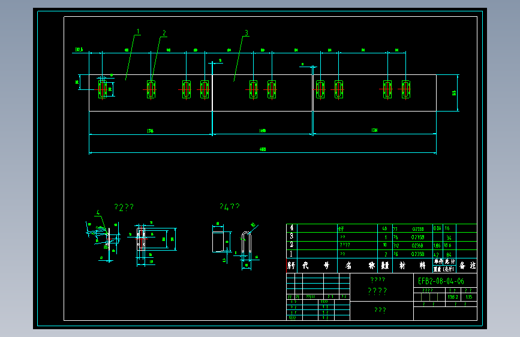Click callout number 4 in the lower-left detail
This screenshot has height=337, width=520.
[x=98, y=212]
